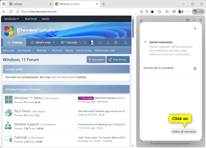Open the General Support forum
Viewport: 206px width, 148px height.
tap(26, 124)
